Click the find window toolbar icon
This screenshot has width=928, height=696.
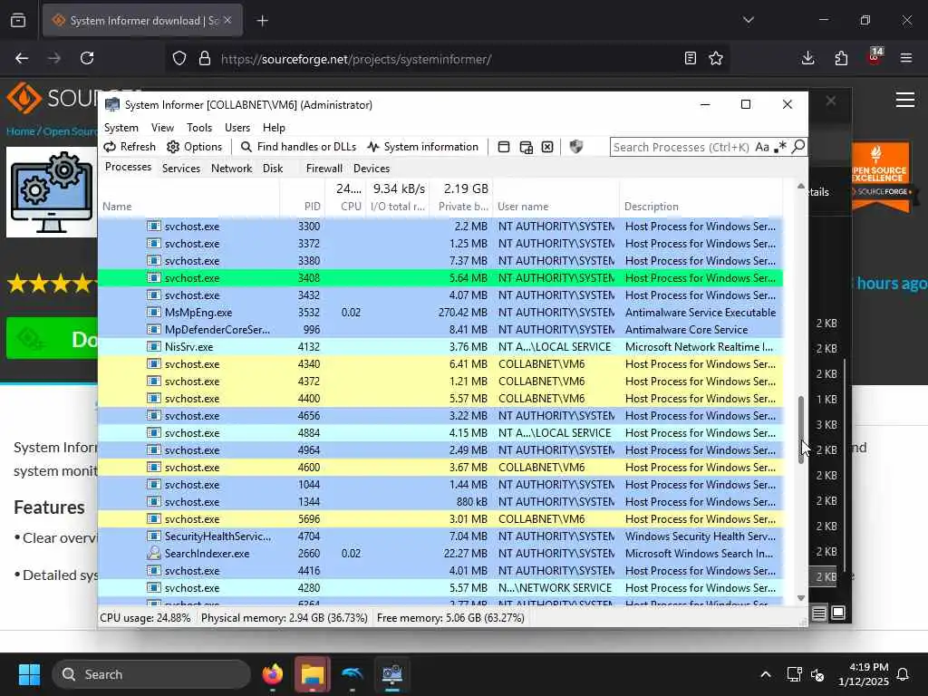504,147
